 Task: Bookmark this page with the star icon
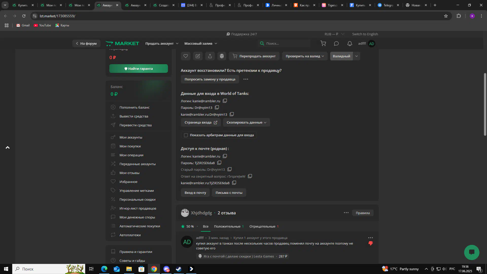point(446,16)
